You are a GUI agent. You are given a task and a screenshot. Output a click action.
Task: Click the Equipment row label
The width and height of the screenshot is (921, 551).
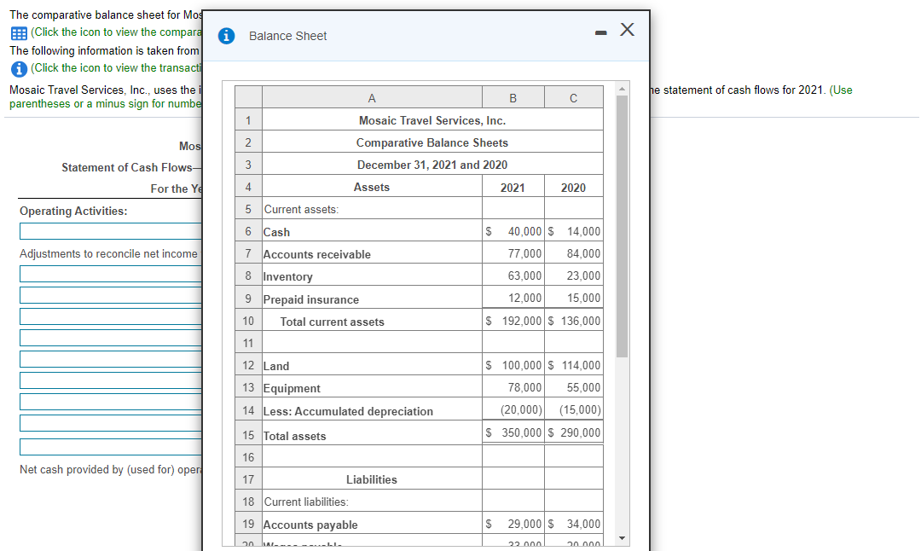click(x=292, y=388)
